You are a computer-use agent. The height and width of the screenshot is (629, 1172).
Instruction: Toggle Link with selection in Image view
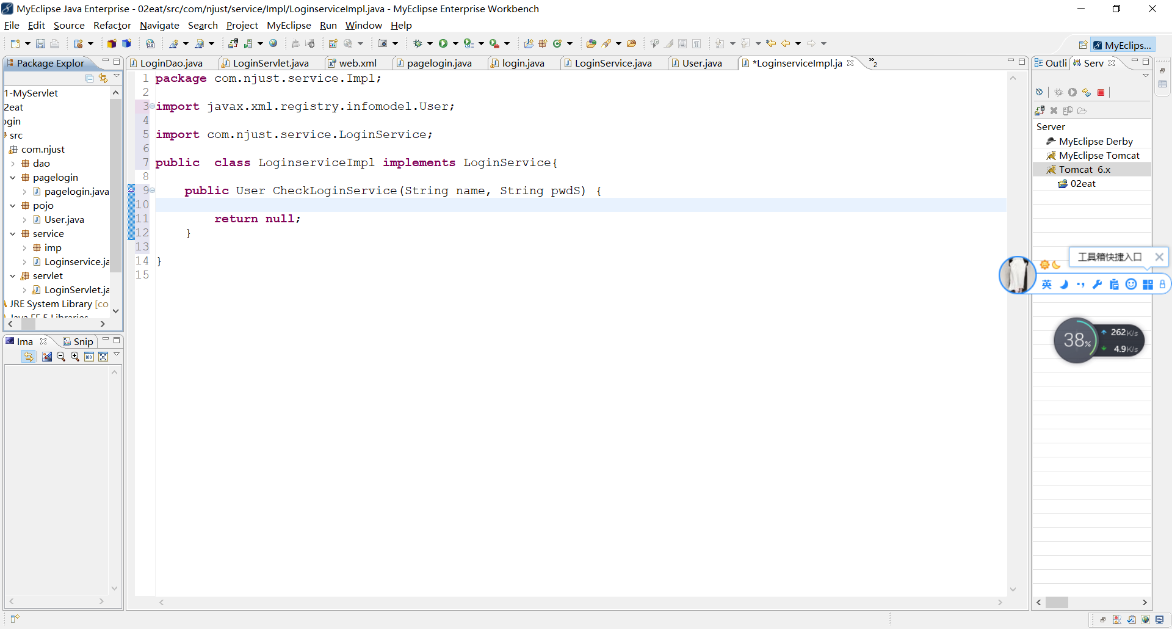[x=29, y=357]
